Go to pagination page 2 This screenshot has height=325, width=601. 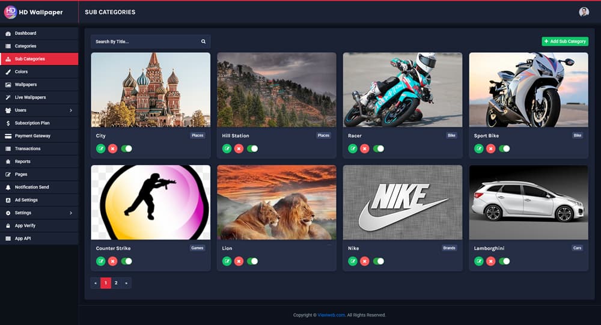point(116,283)
